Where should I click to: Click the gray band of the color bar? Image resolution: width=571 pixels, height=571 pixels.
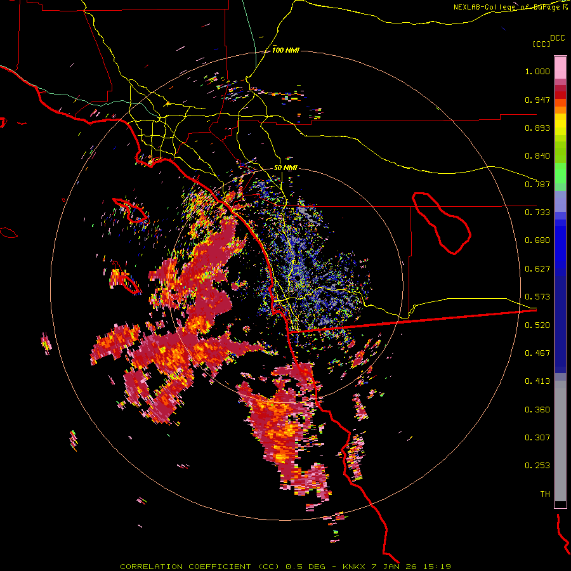coord(560,441)
